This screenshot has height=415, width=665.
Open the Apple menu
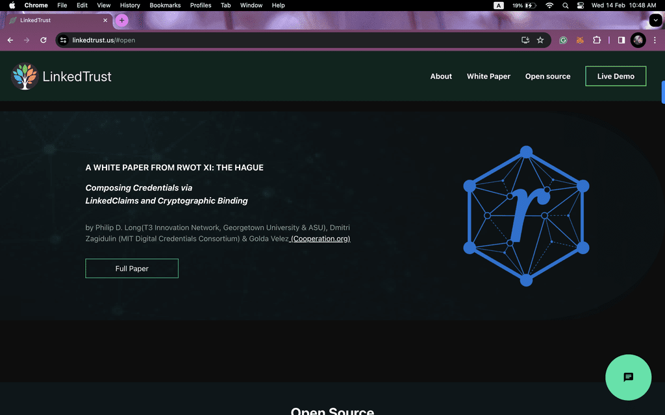coord(12,5)
